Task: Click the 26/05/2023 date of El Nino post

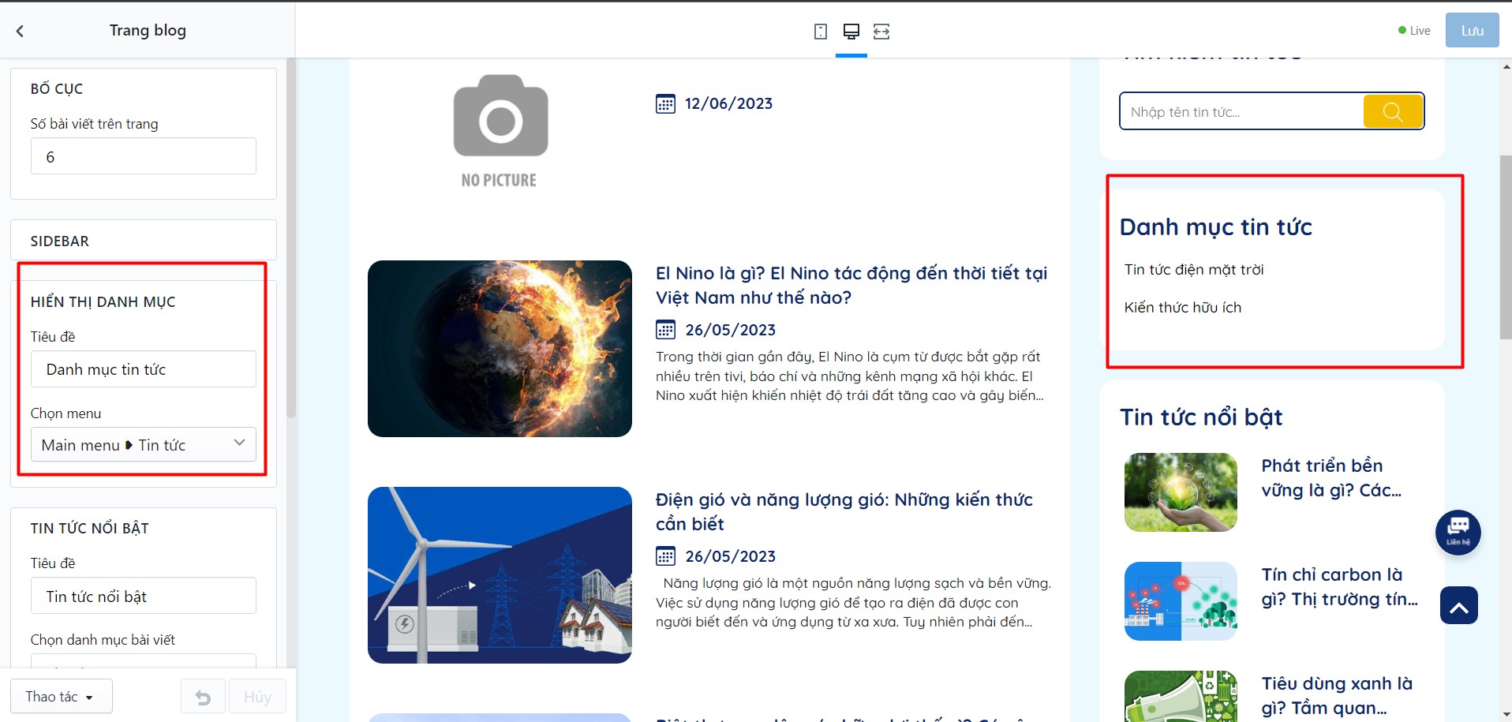Action: click(730, 330)
